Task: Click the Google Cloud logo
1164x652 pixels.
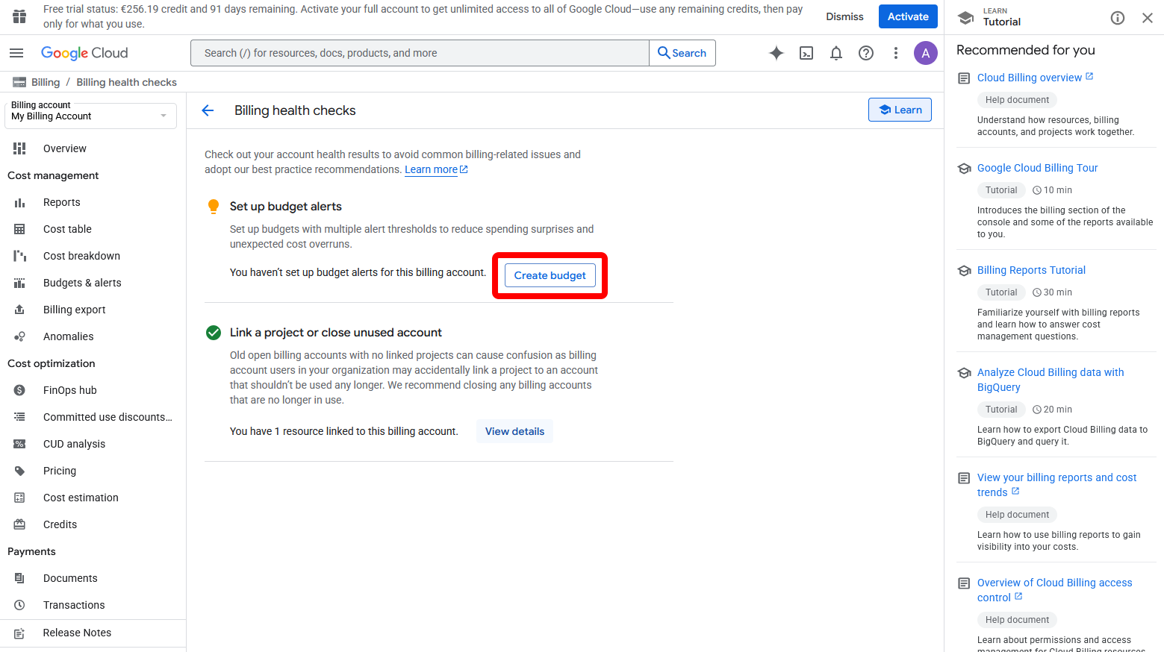Action: 84,53
